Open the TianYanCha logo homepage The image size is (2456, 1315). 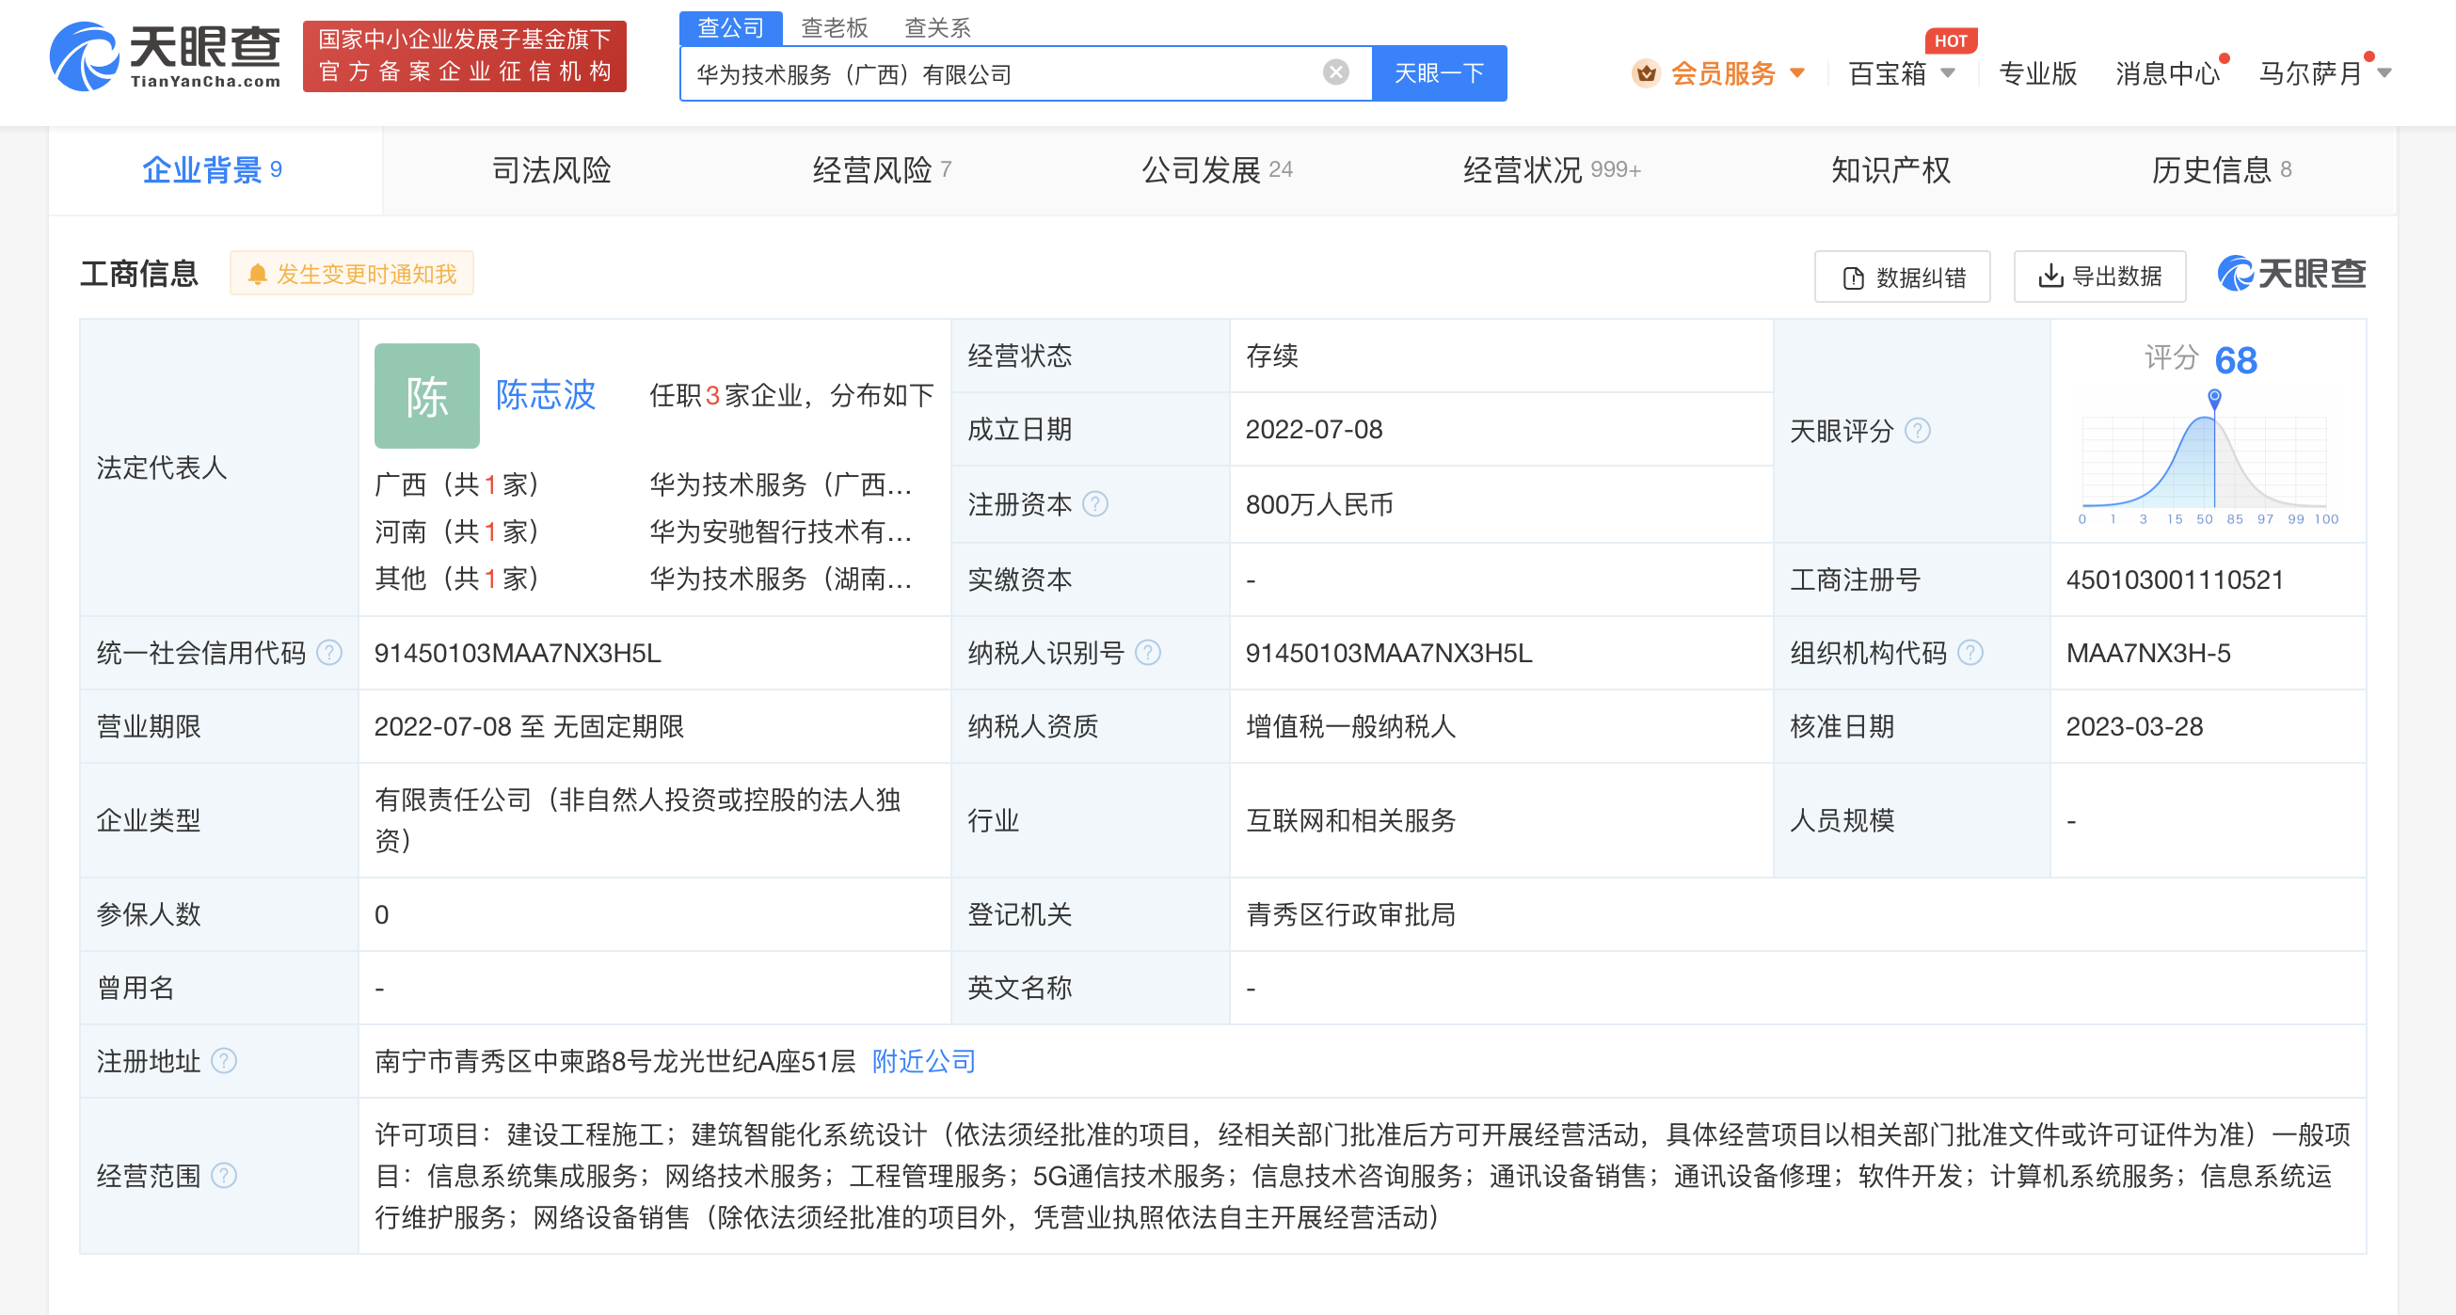coord(166,57)
